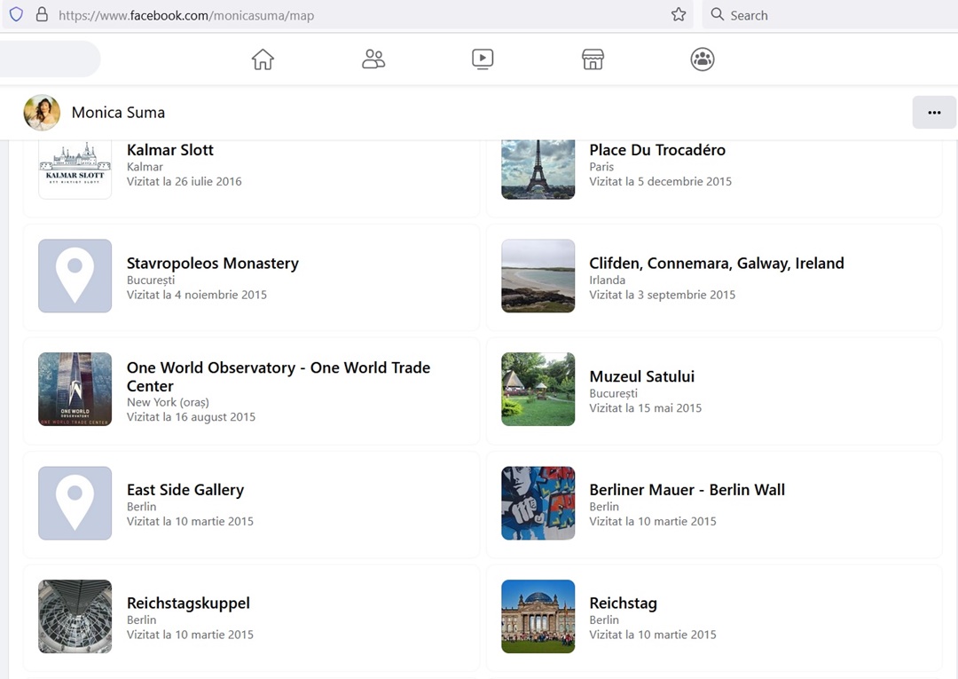Click the Stavropoleos Monastery pin thumbnail
This screenshot has width=958, height=679.
click(75, 276)
